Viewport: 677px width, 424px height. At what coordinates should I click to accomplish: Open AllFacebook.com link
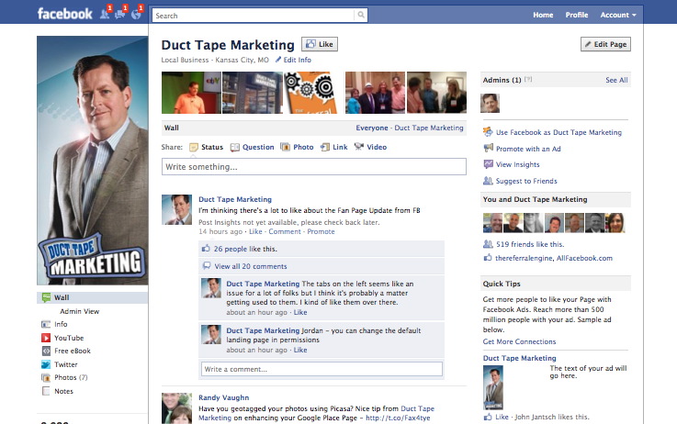pos(584,258)
